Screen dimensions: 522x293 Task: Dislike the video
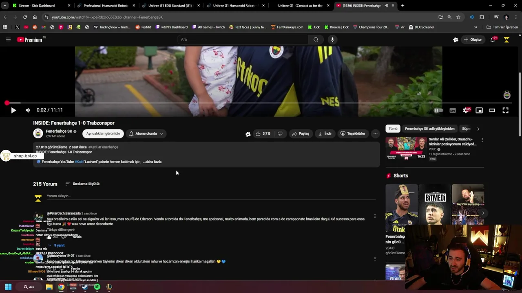280,133
